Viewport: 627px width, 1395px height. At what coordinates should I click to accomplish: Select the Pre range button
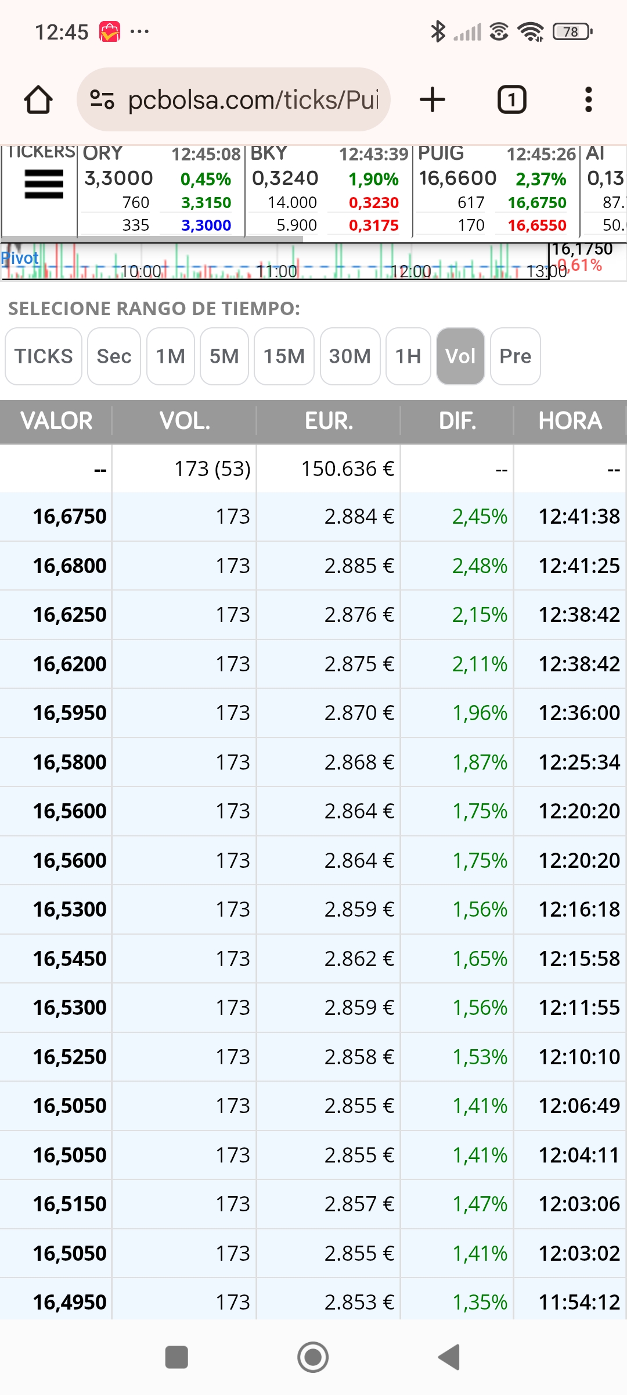(516, 356)
